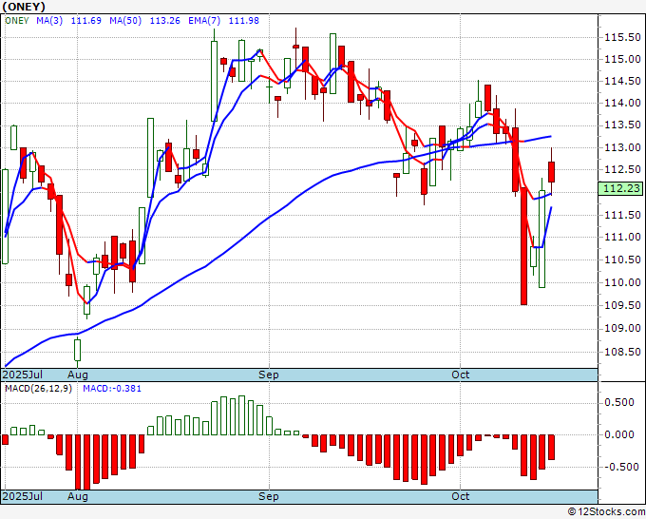Viewport: 646px width, 519px height.
Task: Click the 110.50 price axis label
Action: pos(622,259)
